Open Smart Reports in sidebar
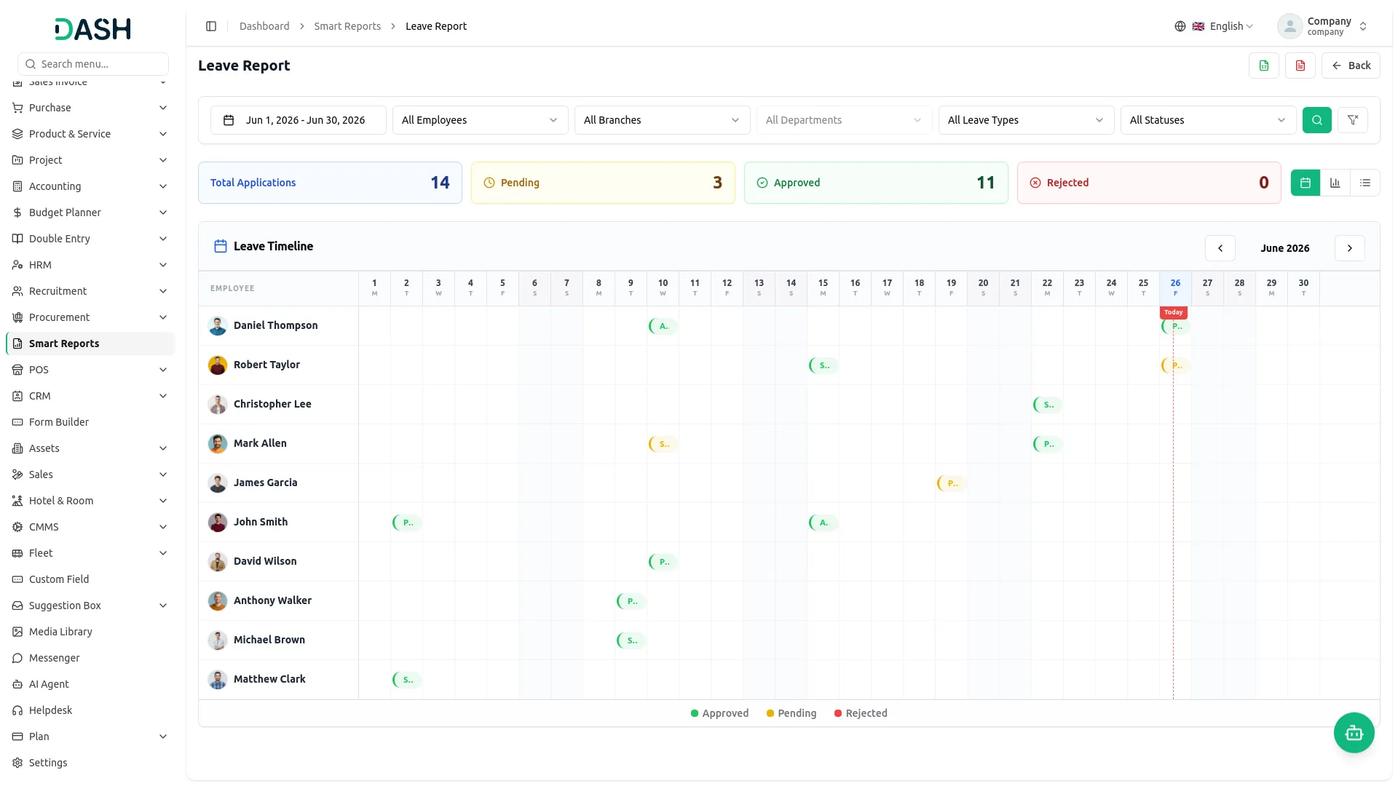 90,344
